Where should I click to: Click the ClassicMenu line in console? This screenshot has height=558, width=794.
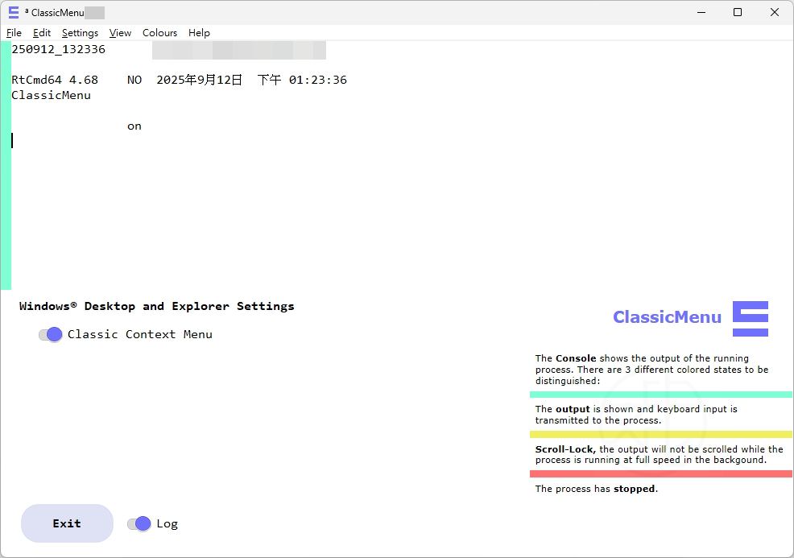point(52,95)
